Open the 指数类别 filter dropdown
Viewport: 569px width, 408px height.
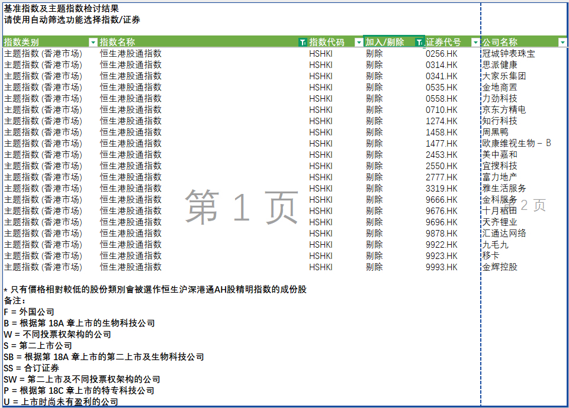pyautogui.click(x=93, y=43)
